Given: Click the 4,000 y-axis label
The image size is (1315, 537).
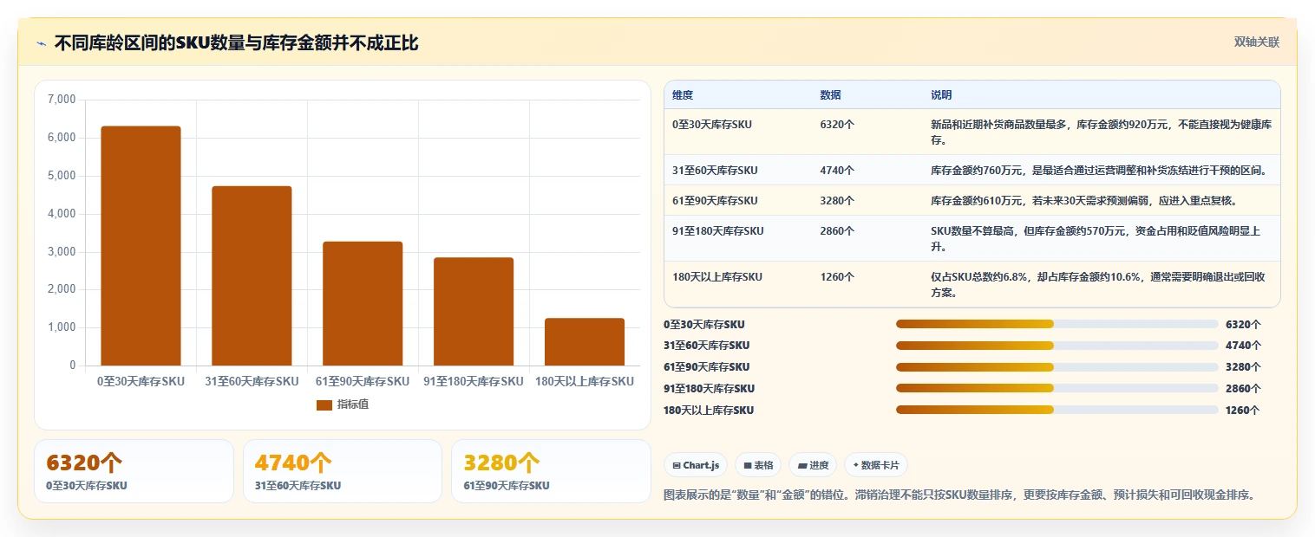Looking at the screenshot, I should [x=62, y=213].
